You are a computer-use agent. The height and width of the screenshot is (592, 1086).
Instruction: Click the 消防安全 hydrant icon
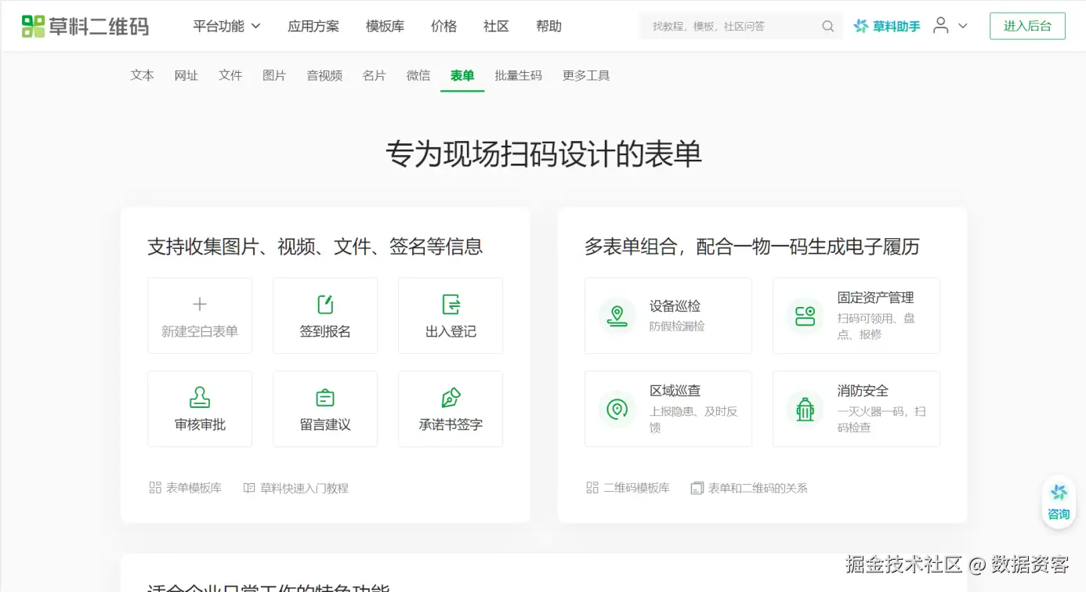click(x=805, y=409)
